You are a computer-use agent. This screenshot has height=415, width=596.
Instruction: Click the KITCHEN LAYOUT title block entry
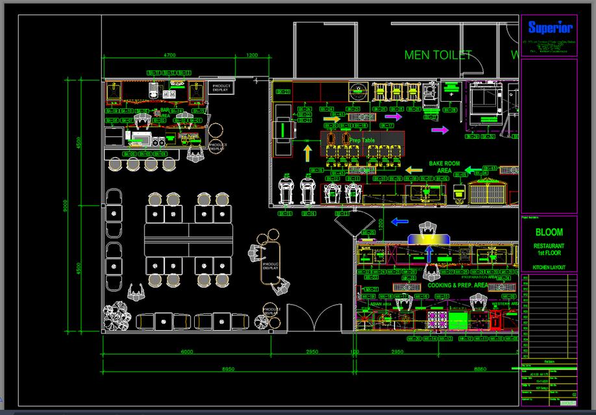(549, 266)
